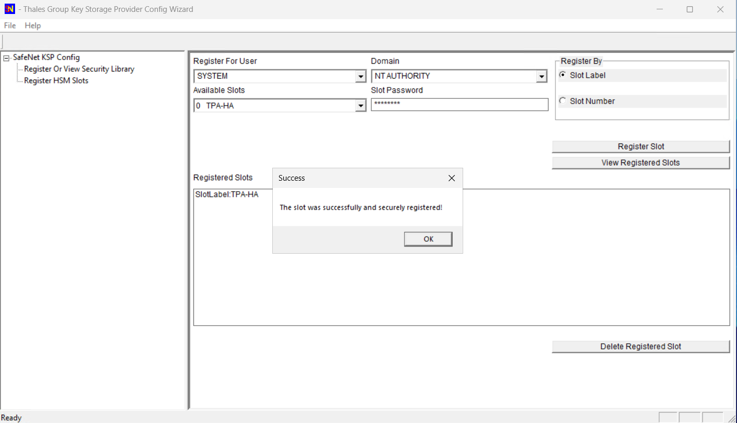This screenshot has width=737, height=423.
Task: Click the Ready status bar text
Action: (x=11, y=418)
